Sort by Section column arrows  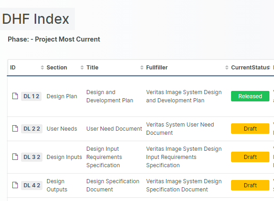tap(82, 68)
